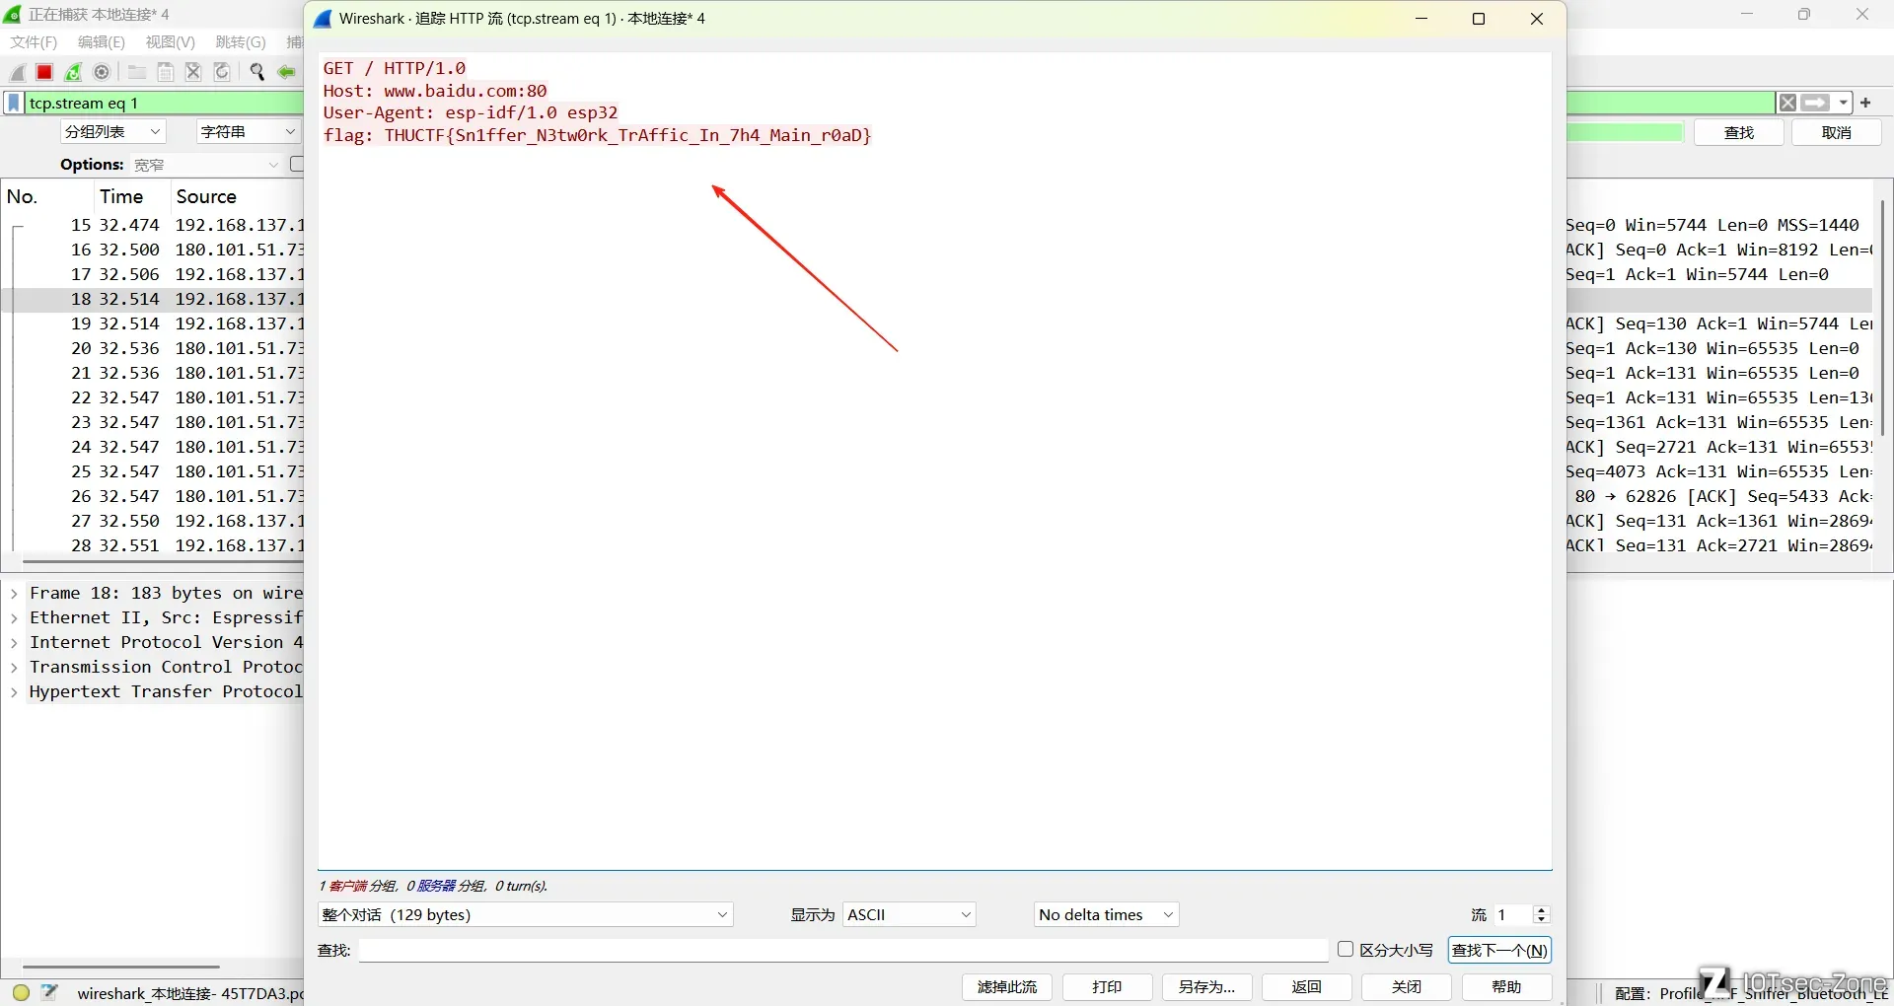Apply the display filter with the arrow icon
This screenshot has width=1894, height=1006.
click(x=1815, y=103)
